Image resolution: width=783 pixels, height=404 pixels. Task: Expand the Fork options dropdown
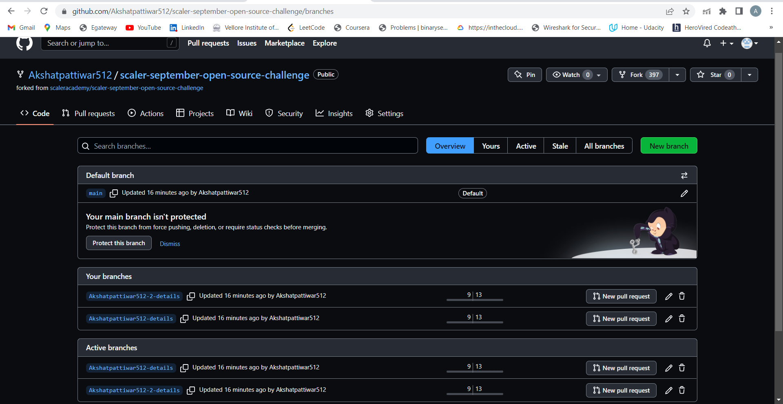tap(677, 75)
